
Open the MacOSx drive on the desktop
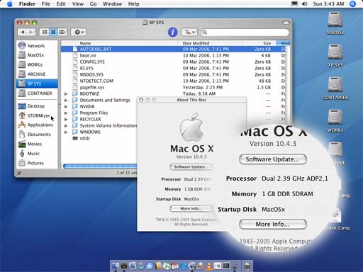point(335,23)
